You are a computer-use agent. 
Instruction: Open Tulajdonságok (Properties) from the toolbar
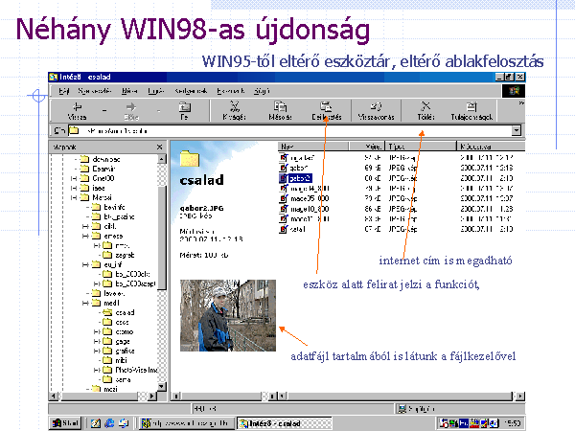[x=471, y=110]
